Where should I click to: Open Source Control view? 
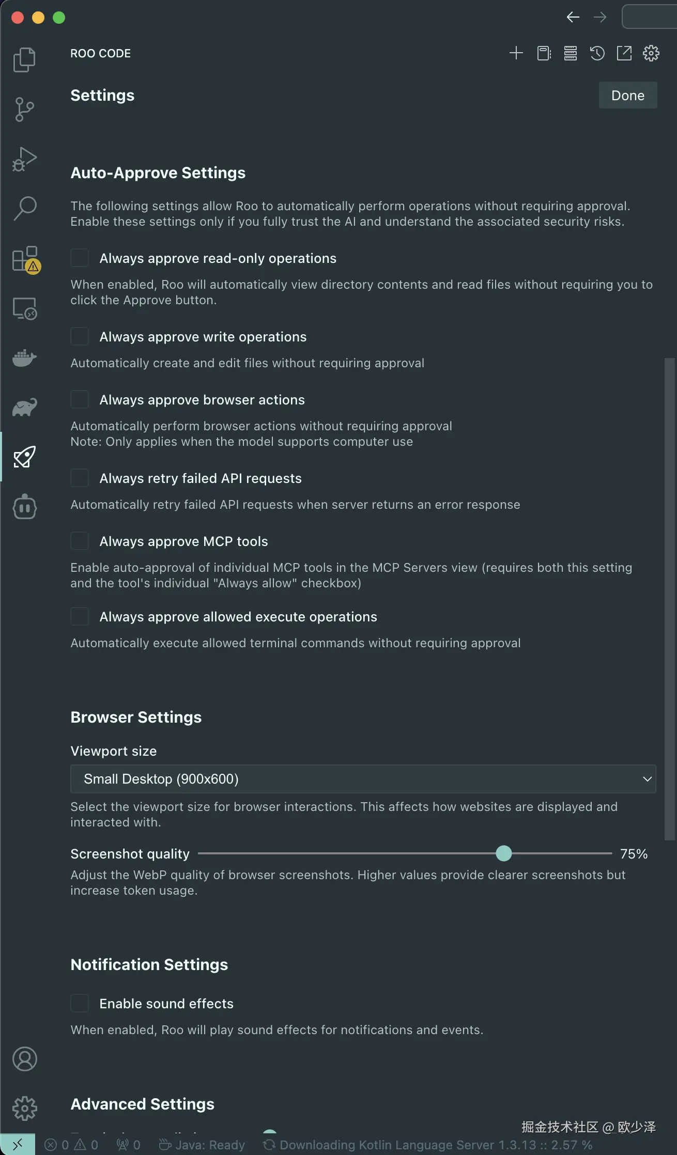pos(24,109)
